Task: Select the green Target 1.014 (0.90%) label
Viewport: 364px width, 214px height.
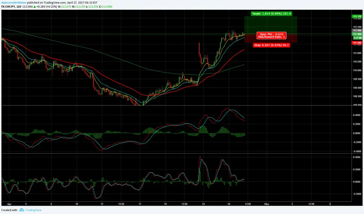Action: click(271, 14)
